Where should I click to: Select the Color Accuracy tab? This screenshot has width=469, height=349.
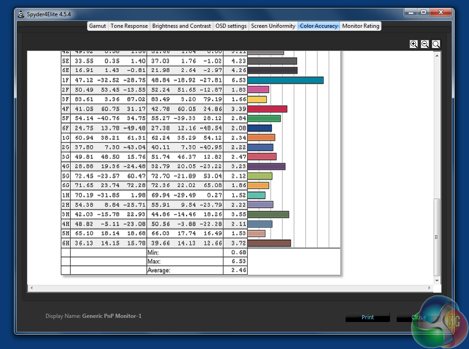[x=319, y=26]
